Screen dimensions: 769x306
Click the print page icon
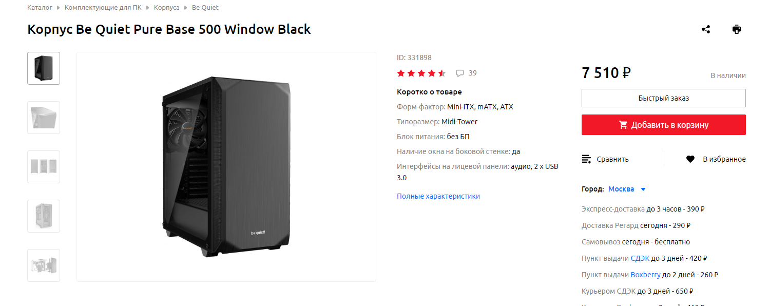737,29
